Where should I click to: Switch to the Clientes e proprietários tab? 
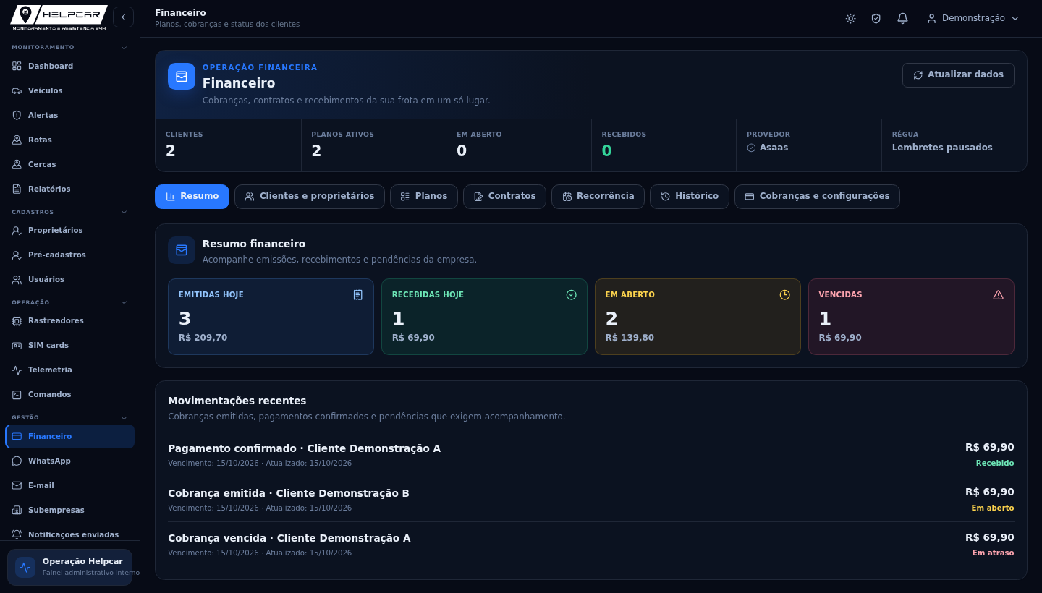310,197
